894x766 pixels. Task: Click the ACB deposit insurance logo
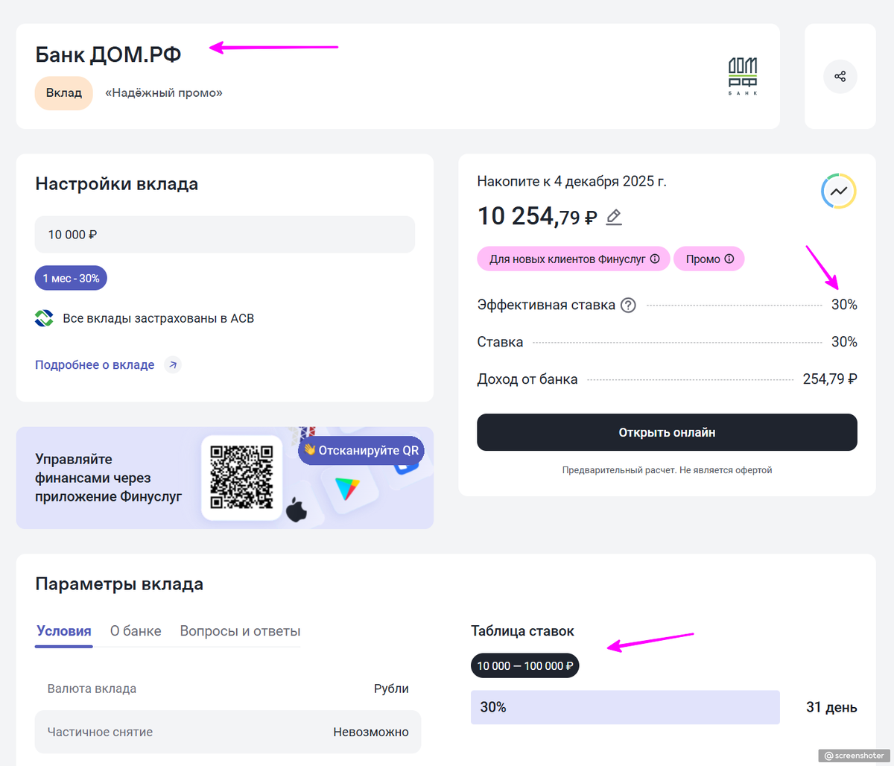[44, 318]
